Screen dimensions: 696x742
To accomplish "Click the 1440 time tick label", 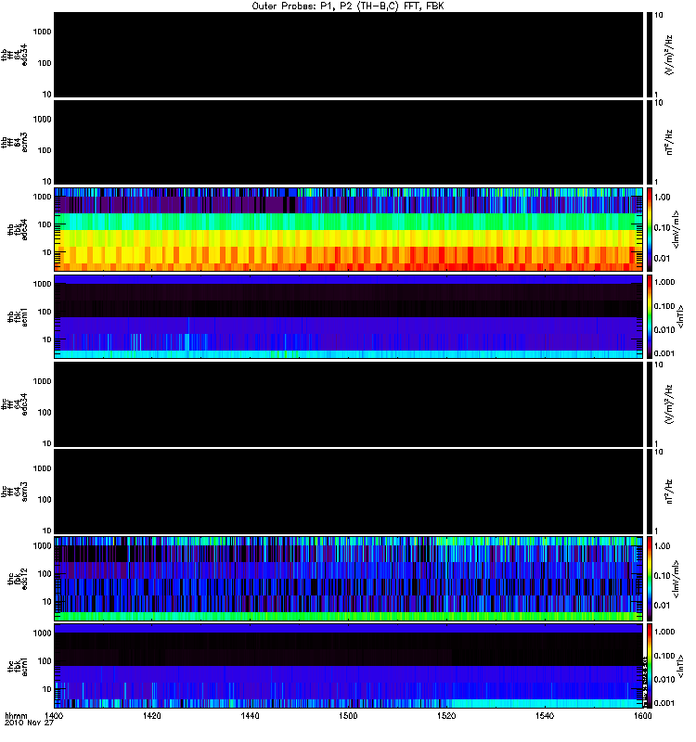I will 250,715.
